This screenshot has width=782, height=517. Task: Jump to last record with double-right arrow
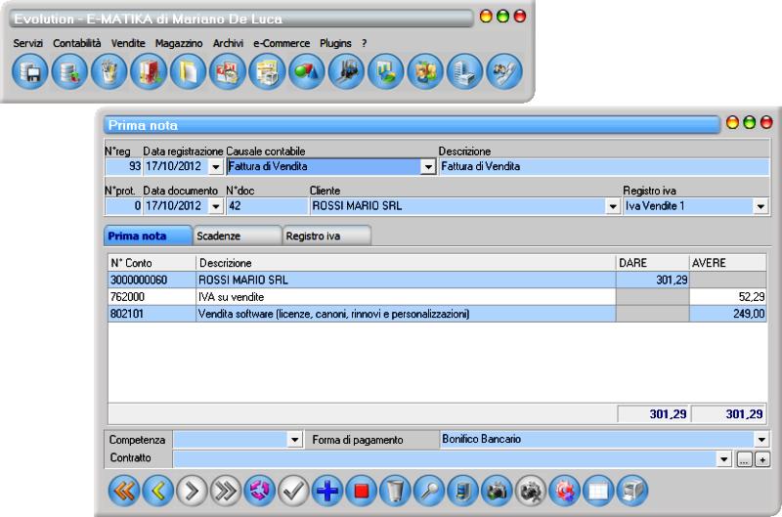226,491
